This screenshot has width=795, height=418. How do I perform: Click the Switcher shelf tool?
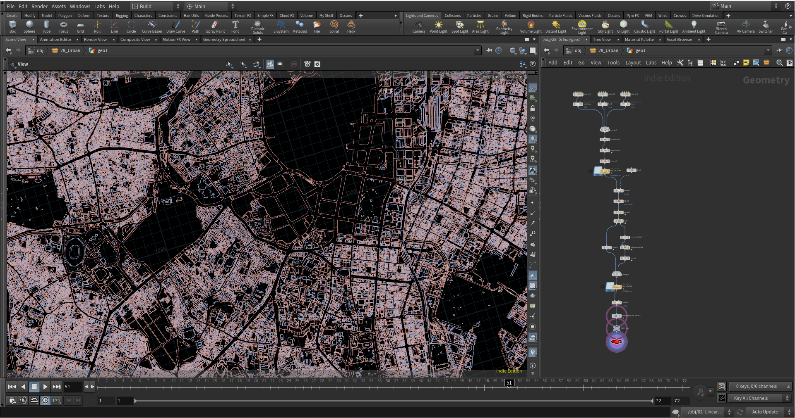pos(766,27)
